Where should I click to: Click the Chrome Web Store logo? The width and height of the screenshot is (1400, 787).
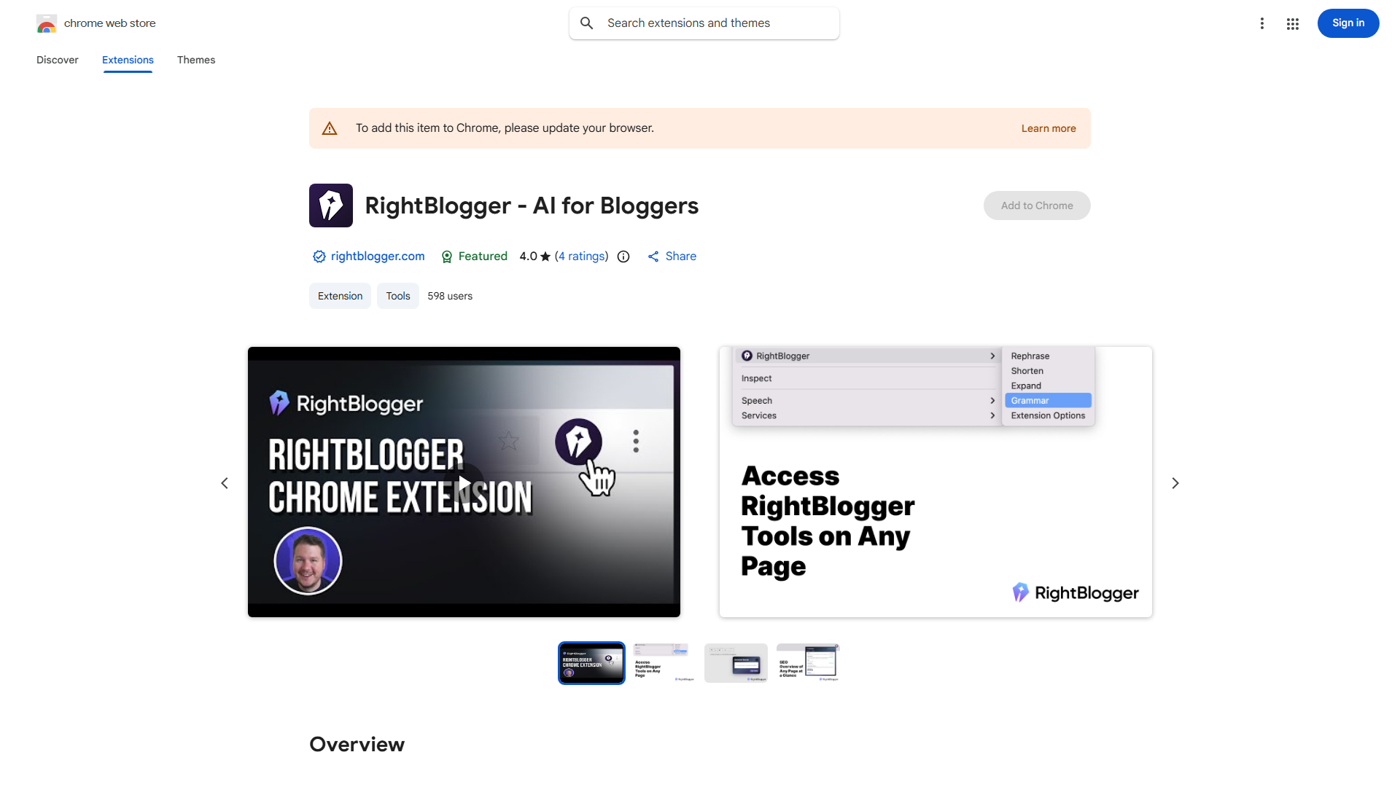47,23
